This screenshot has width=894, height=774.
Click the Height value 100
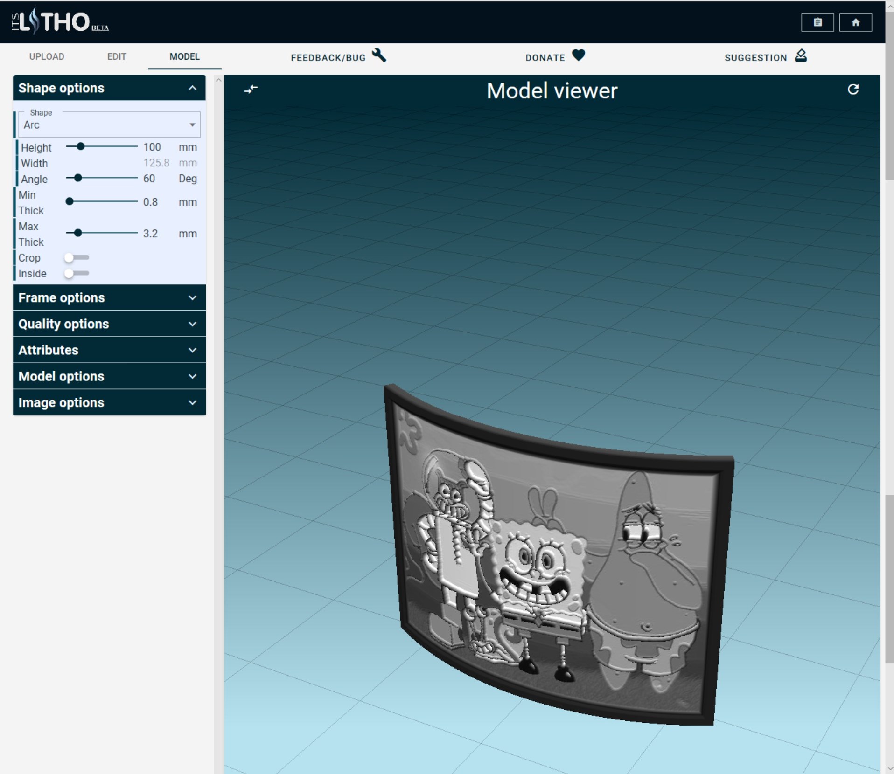click(152, 147)
